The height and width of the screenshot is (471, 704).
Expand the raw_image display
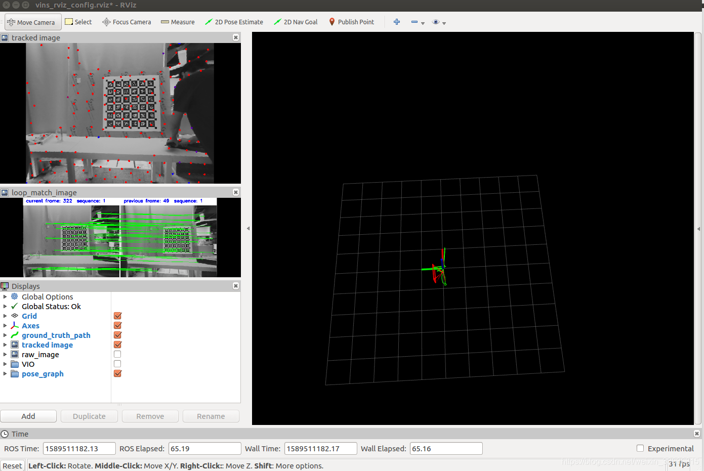tap(5, 355)
